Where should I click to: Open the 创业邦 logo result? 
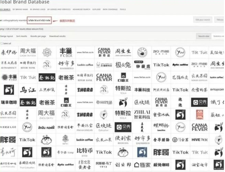point(123,165)
